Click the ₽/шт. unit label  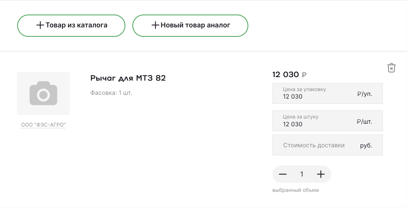tap(365, 121)
